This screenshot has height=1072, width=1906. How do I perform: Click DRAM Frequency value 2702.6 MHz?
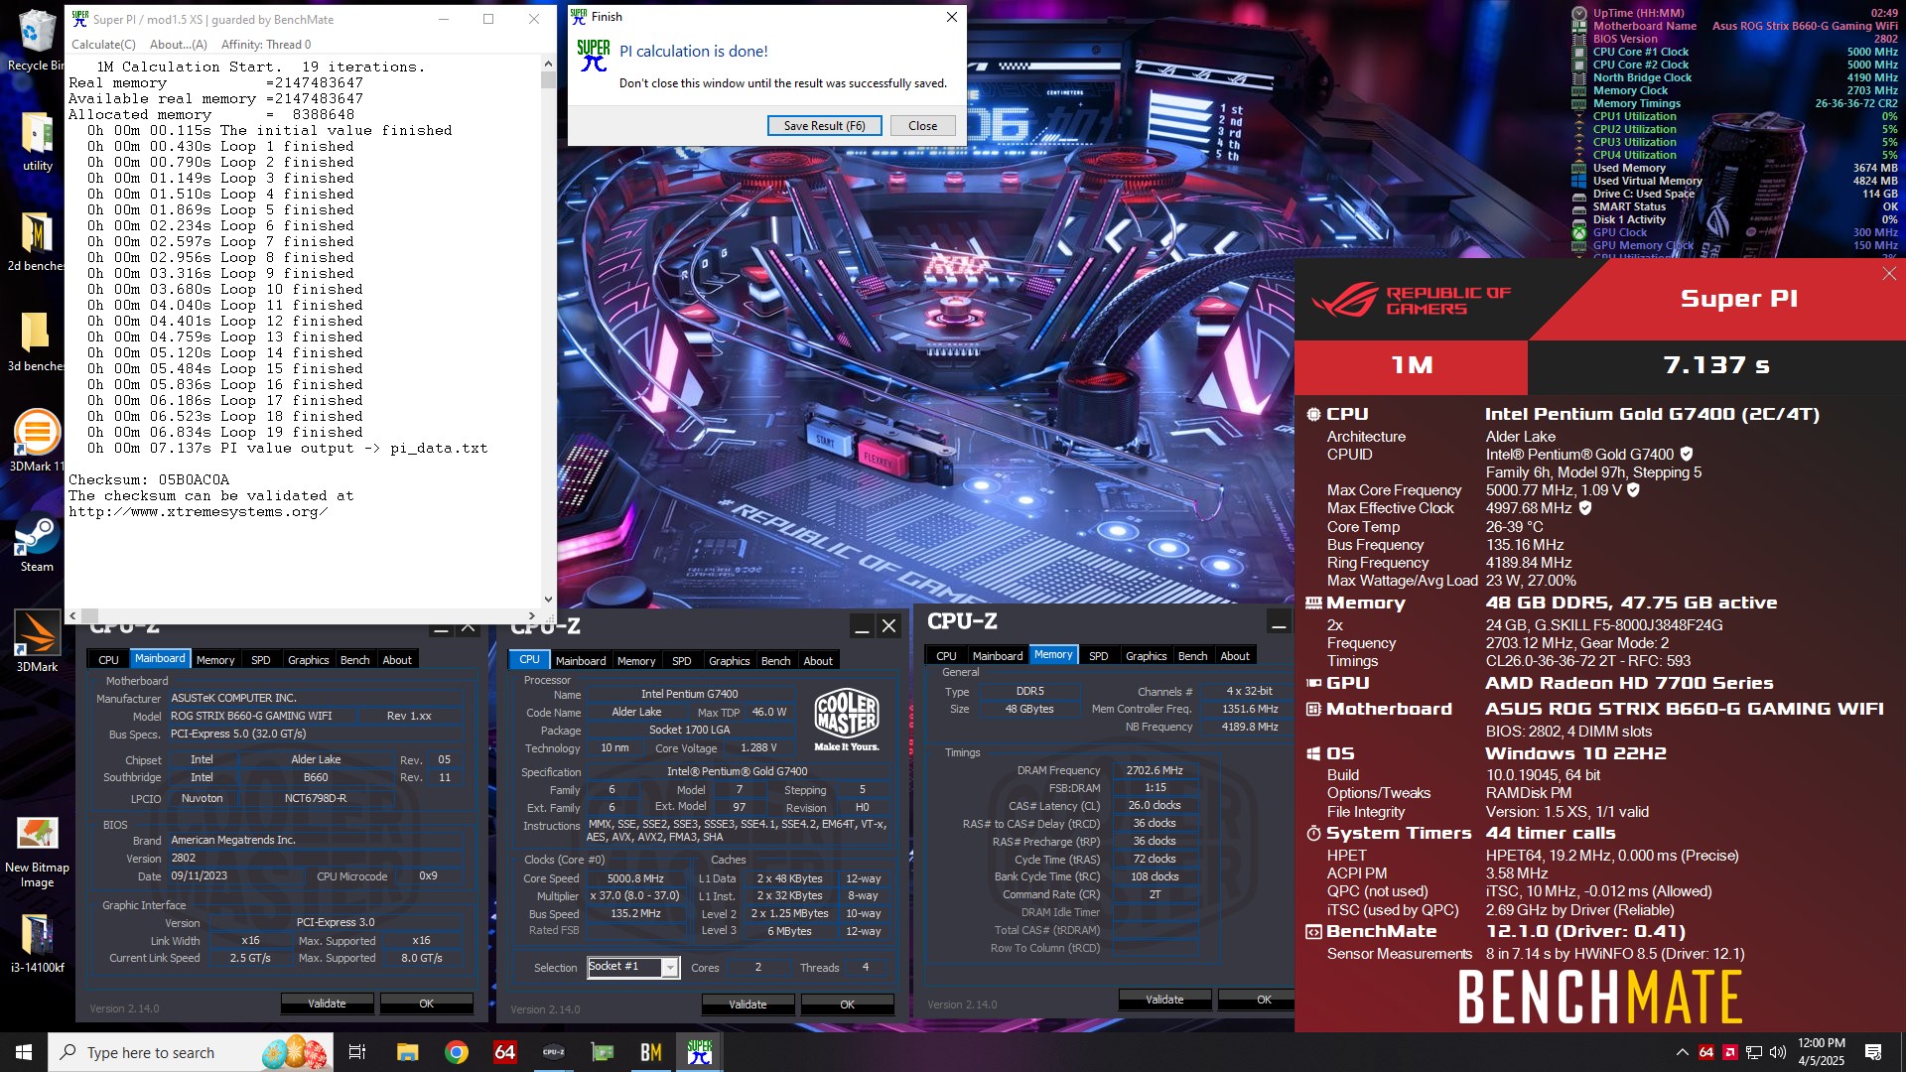(1155, 770)
